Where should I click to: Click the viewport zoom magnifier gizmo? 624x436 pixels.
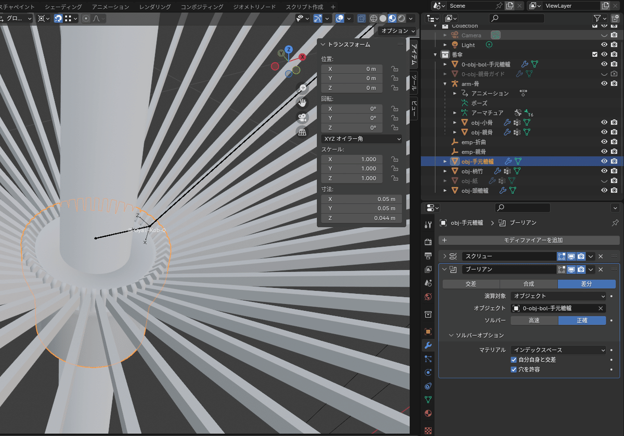tap(303, 88)
